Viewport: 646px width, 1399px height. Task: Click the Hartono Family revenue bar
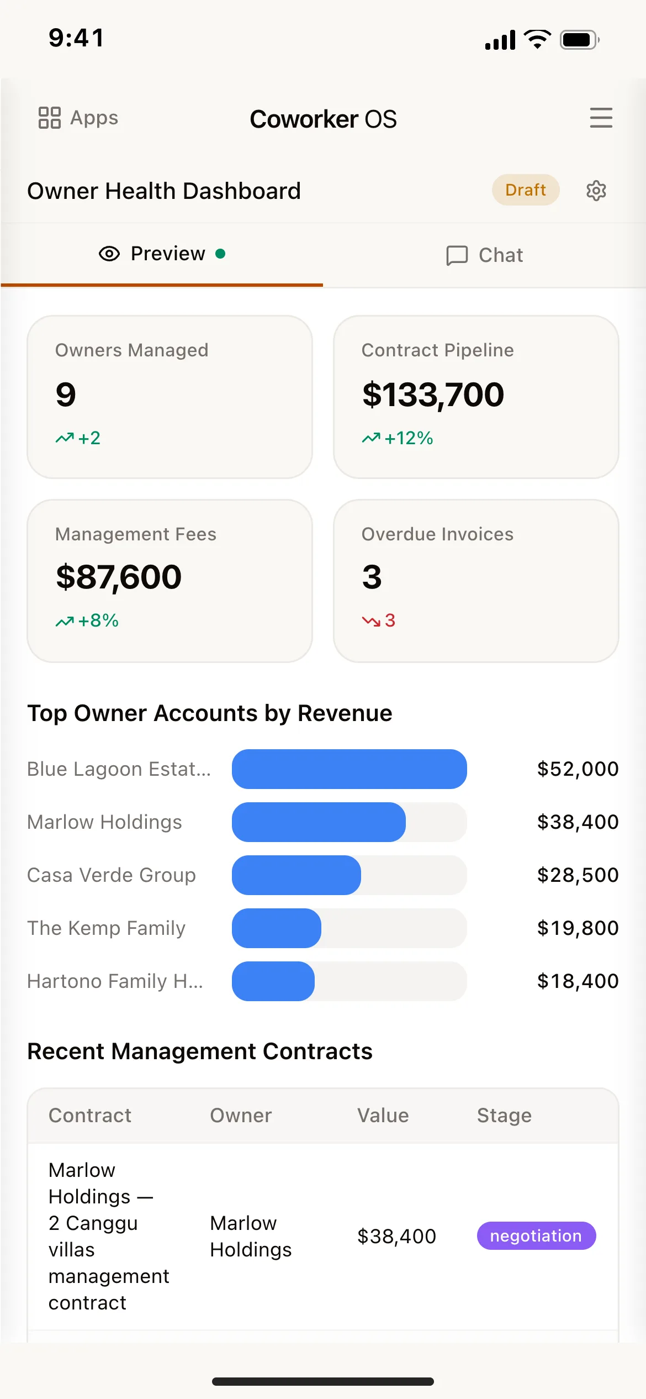273,981
